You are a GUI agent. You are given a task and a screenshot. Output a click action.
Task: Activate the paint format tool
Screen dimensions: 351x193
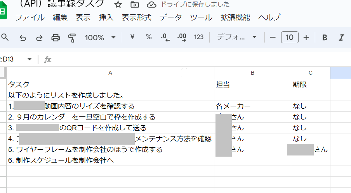[x=72, y=38]
